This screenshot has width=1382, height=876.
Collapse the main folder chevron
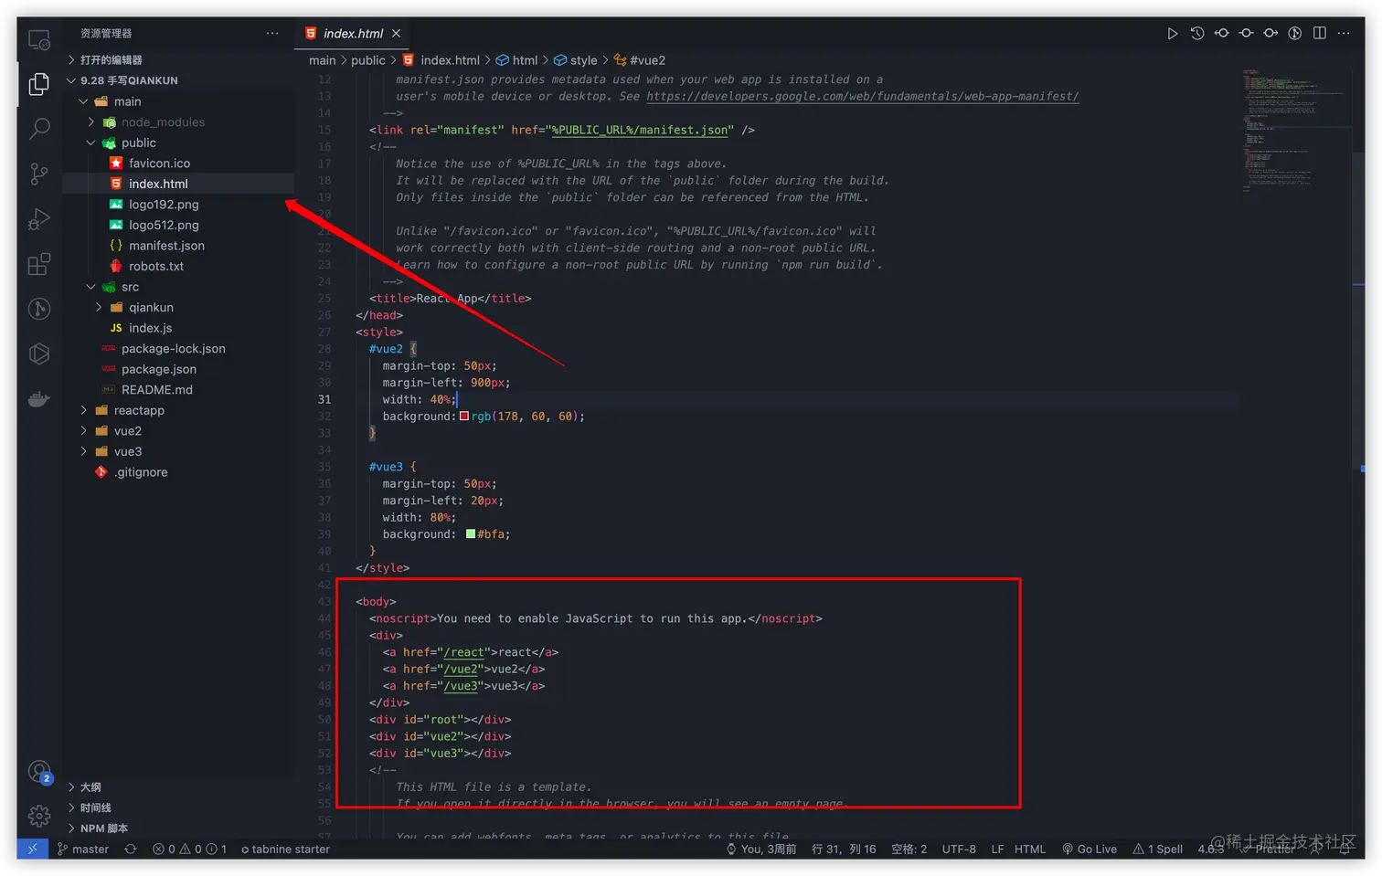84,101
